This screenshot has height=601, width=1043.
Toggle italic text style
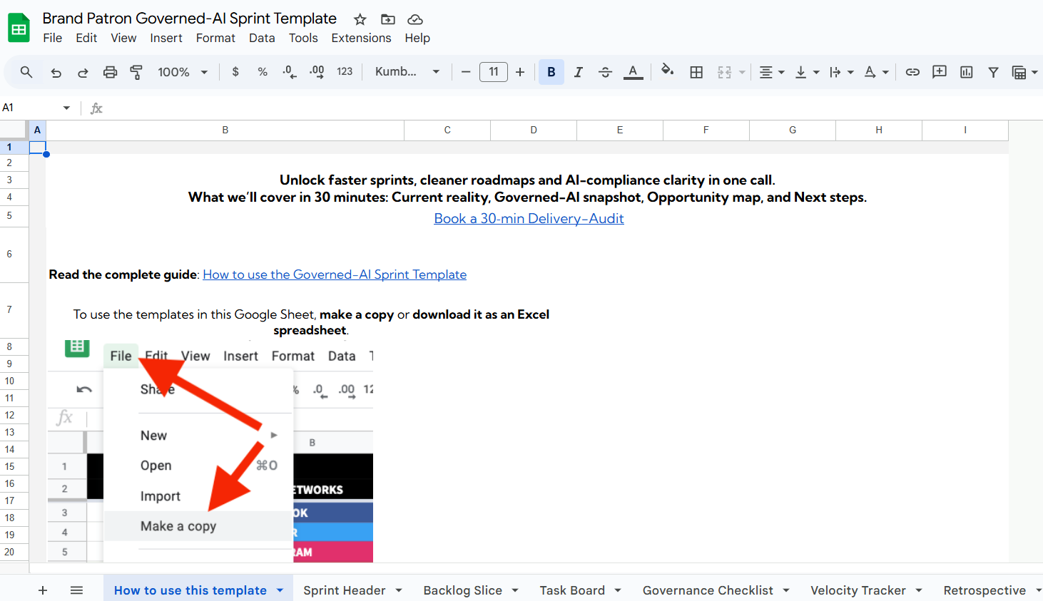[578, 72]
